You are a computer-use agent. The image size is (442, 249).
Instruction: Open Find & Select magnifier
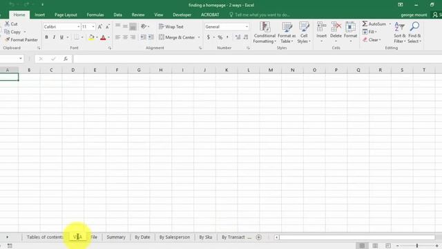point(414,33)
